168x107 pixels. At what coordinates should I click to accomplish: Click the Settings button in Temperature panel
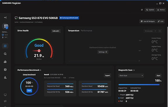103,52
